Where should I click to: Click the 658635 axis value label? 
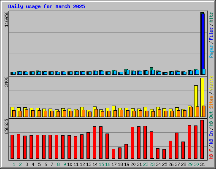(x=6, y=126)
